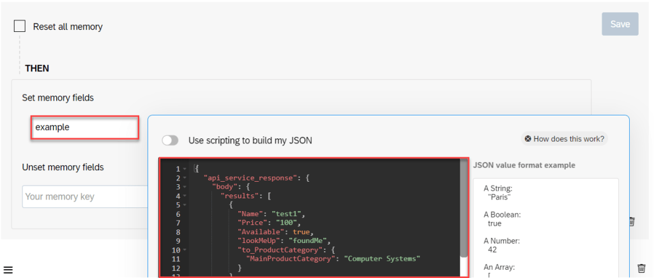Viewport: 654px width, 278px height.
Task: Click the "Computer Systems" value in JSON editor
Action: (x=382, y=259)
